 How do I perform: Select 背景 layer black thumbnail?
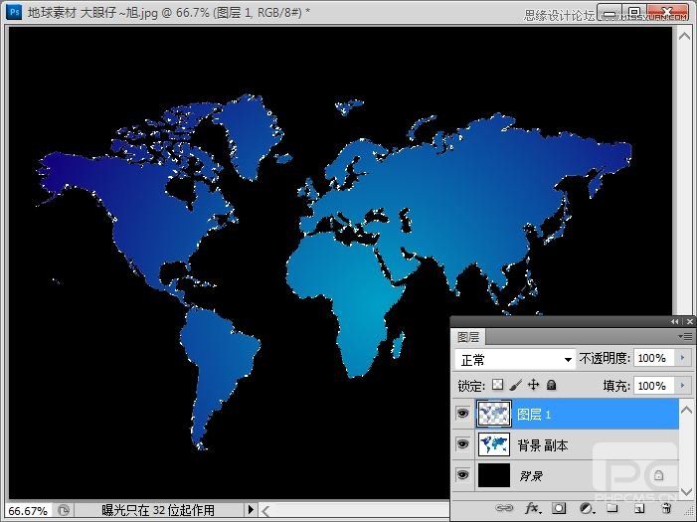494,475
